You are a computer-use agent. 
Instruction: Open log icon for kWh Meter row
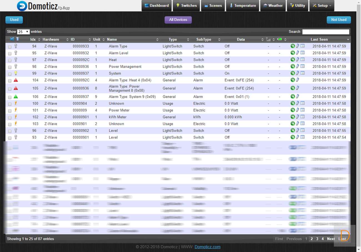click(x=302, y=117)
